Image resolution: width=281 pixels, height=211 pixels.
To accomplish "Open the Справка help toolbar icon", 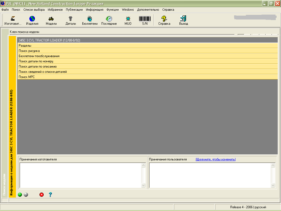I will pyautogui.click(x=164, y=20).
